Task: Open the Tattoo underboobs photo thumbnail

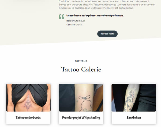Action: tap(28, 98)
